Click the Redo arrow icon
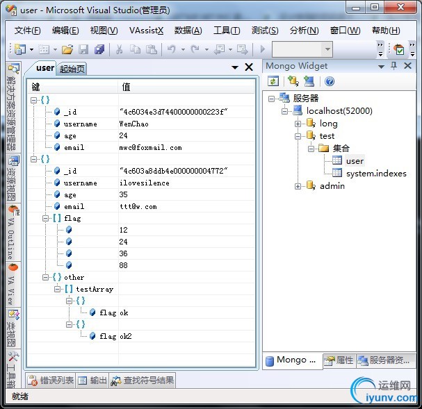 pos(195,49)
